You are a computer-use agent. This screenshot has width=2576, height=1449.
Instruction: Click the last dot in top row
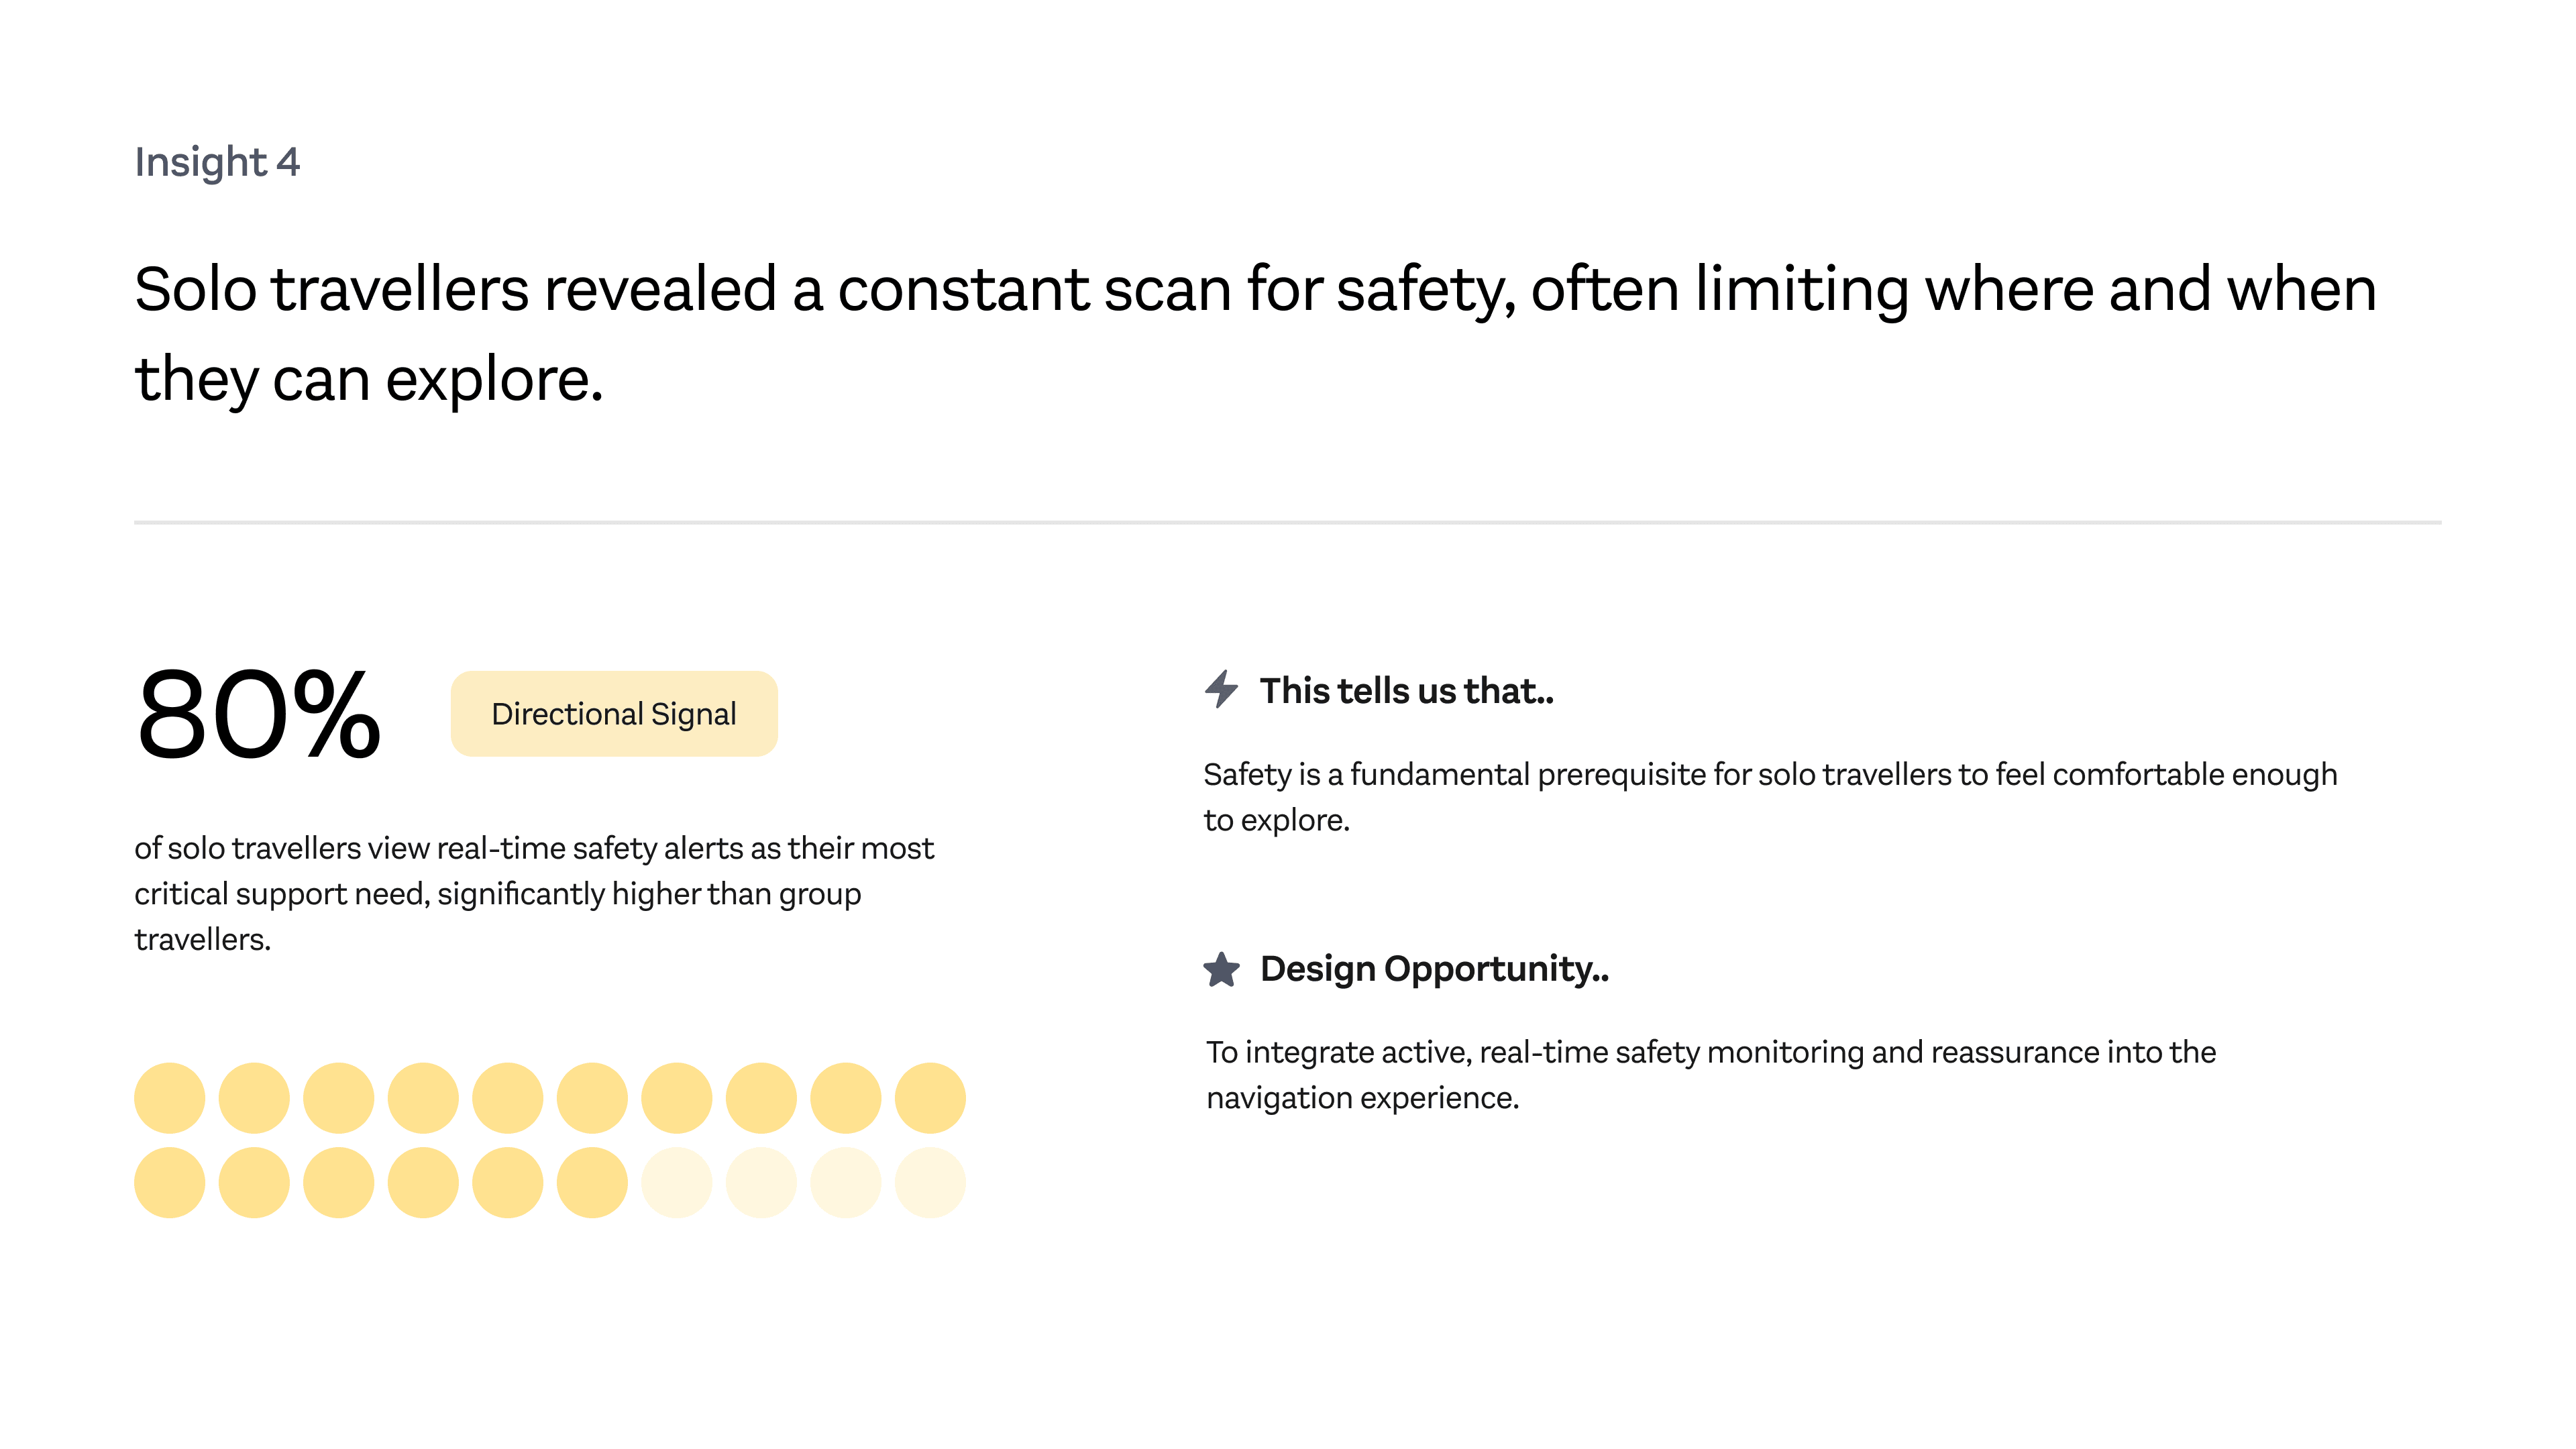point(930,1098)
